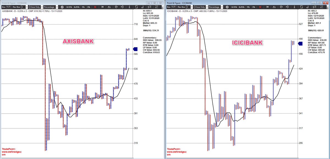Image resolution: width=330 pixels, height=159 pixels.
Task: Select the horizontal line tool in AXISBANK toolbar
Action: pyautogui.click(x=102, y=7)
